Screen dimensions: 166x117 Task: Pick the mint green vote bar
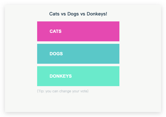coord(78,76)
